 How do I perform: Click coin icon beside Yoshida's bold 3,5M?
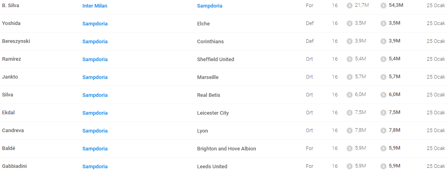[383, 23]
